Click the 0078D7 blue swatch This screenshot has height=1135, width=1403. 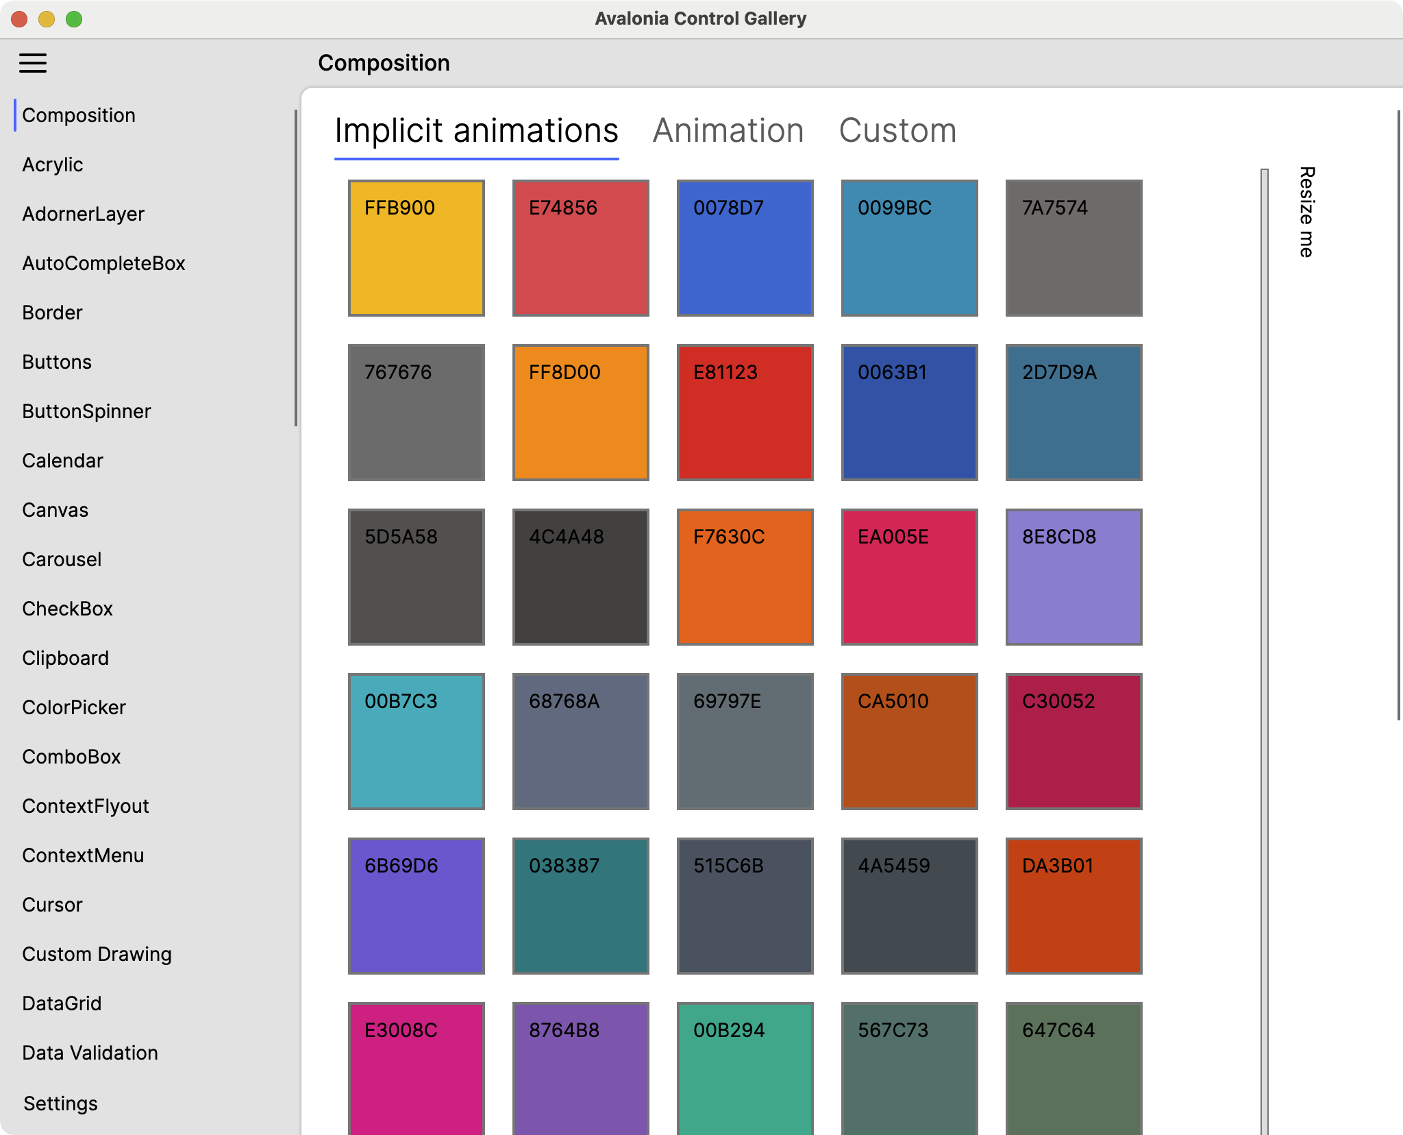(x=745, y=248)
